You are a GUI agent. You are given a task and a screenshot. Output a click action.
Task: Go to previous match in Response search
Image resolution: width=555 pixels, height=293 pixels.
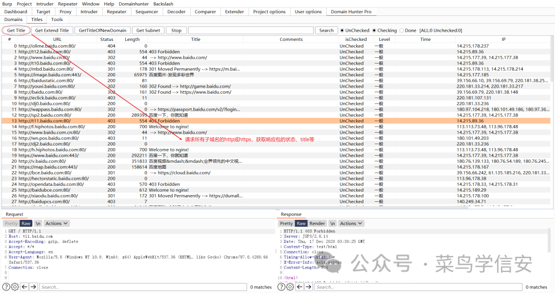pyautogui.click(x=300, y=287)
